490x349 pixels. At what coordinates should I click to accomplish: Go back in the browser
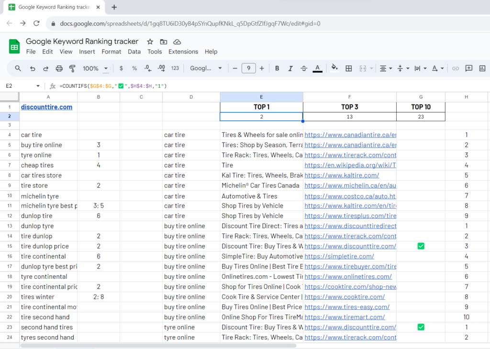tap(10, 23)
